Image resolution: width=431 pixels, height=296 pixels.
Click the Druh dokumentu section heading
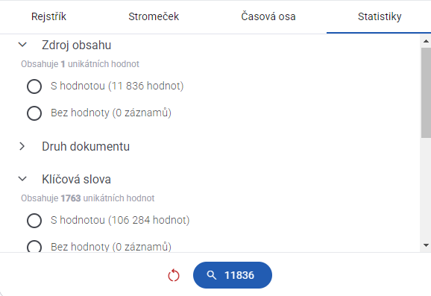86,146
